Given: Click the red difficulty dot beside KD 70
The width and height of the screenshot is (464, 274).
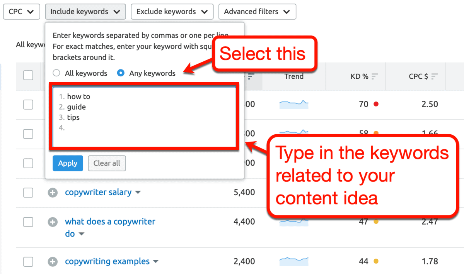Looking at the screenshot, I should click(x=377, y=104).
